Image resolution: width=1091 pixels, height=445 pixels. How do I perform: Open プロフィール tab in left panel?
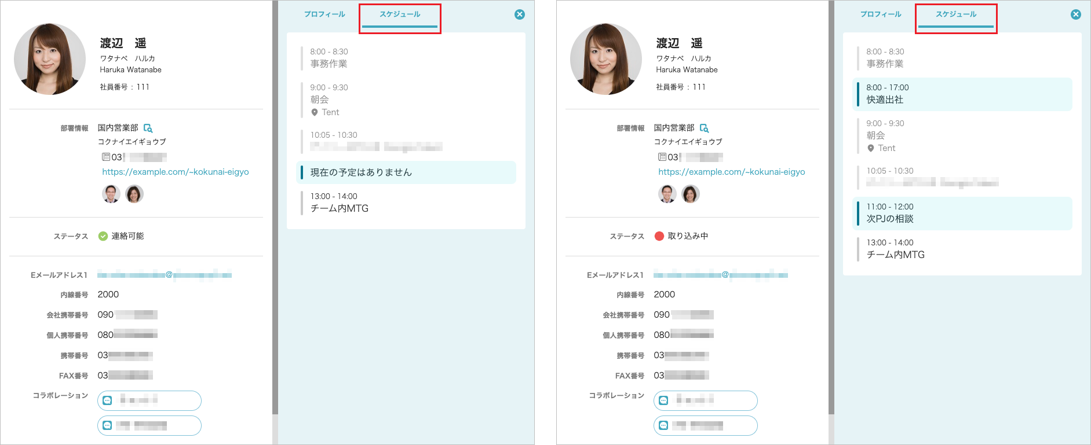point(324,14)
